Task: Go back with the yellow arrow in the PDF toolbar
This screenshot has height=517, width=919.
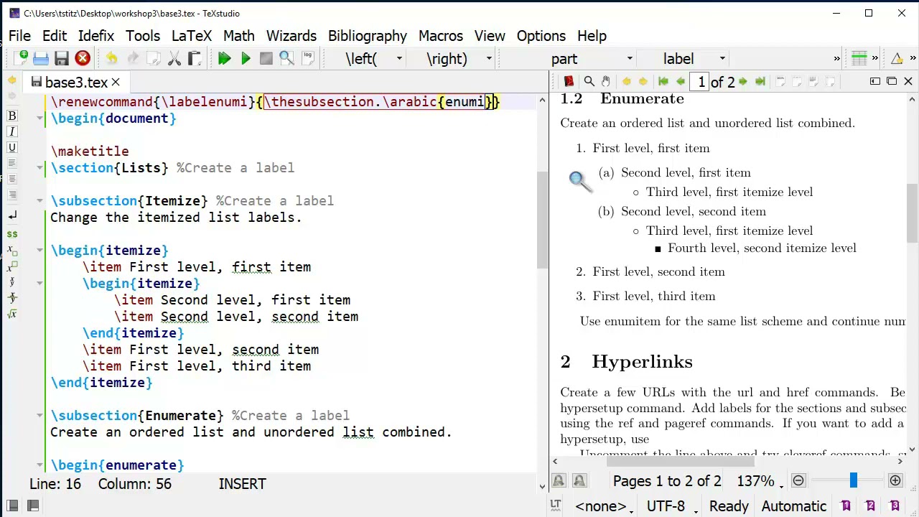Action: point(626,82)
